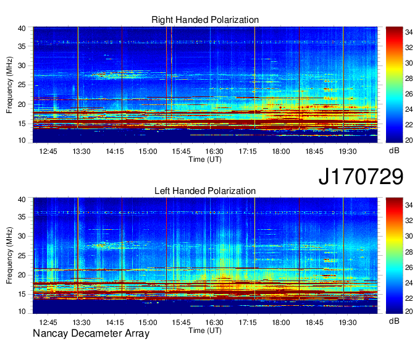This screenshot has width=420, height=341.
Task: Click 13:30 time tick on Left Handed plot
Action: pos(82,322)
